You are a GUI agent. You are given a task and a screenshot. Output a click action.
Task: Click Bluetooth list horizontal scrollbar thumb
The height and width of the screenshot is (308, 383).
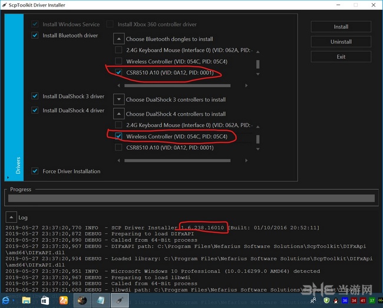(x=177, y=86)
